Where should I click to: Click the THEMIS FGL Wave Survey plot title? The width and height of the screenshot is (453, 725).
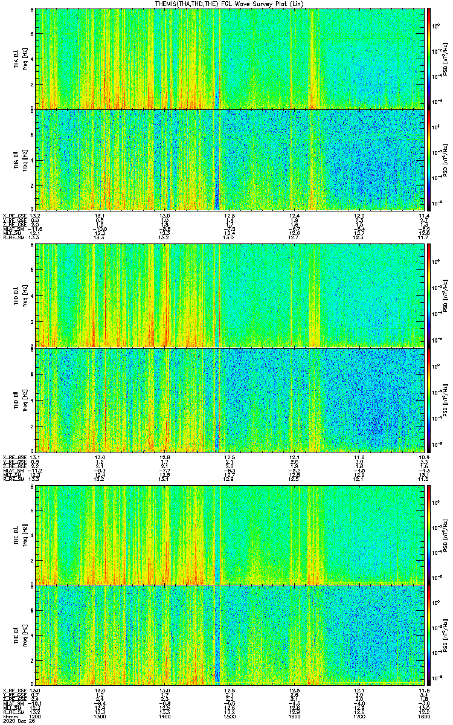coord(230,4)
